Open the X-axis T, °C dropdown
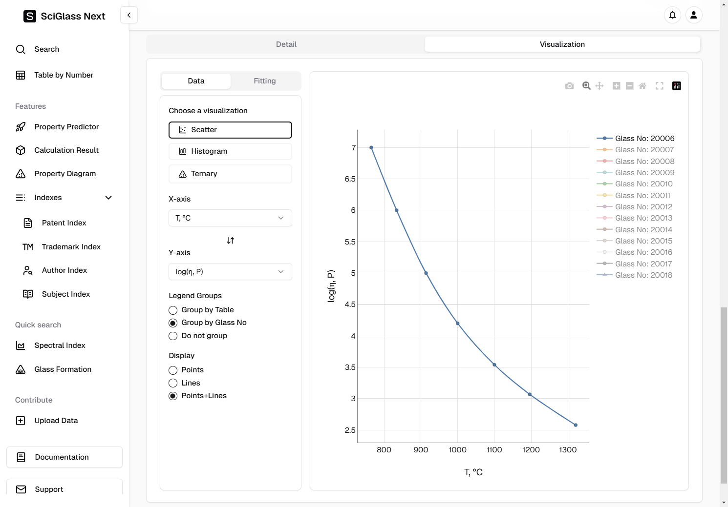This screenshot has height=507, width=728. tap(230, 218)
